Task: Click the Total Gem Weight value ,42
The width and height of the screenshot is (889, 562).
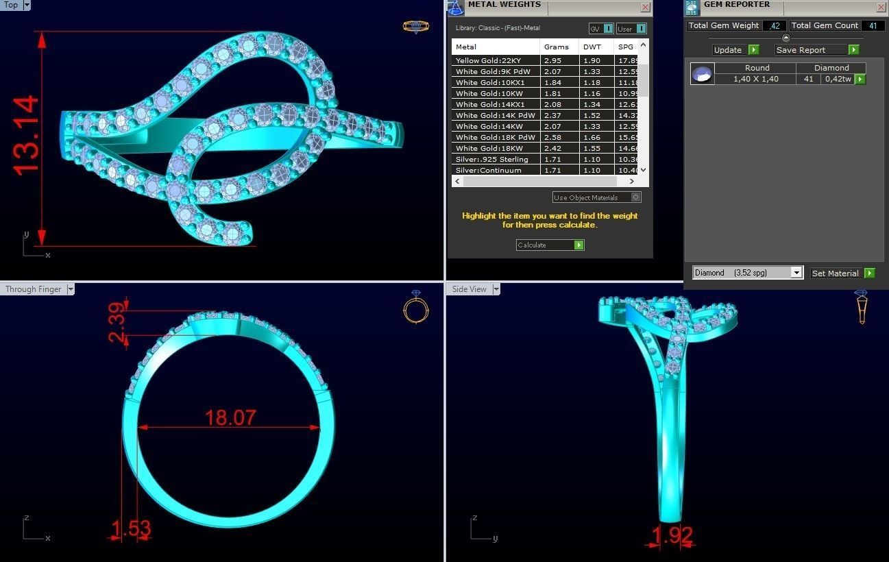Action: coord(775,25)
